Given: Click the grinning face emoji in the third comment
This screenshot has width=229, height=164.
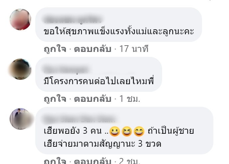Looking at the screenshot, I should tap(114, 131).
